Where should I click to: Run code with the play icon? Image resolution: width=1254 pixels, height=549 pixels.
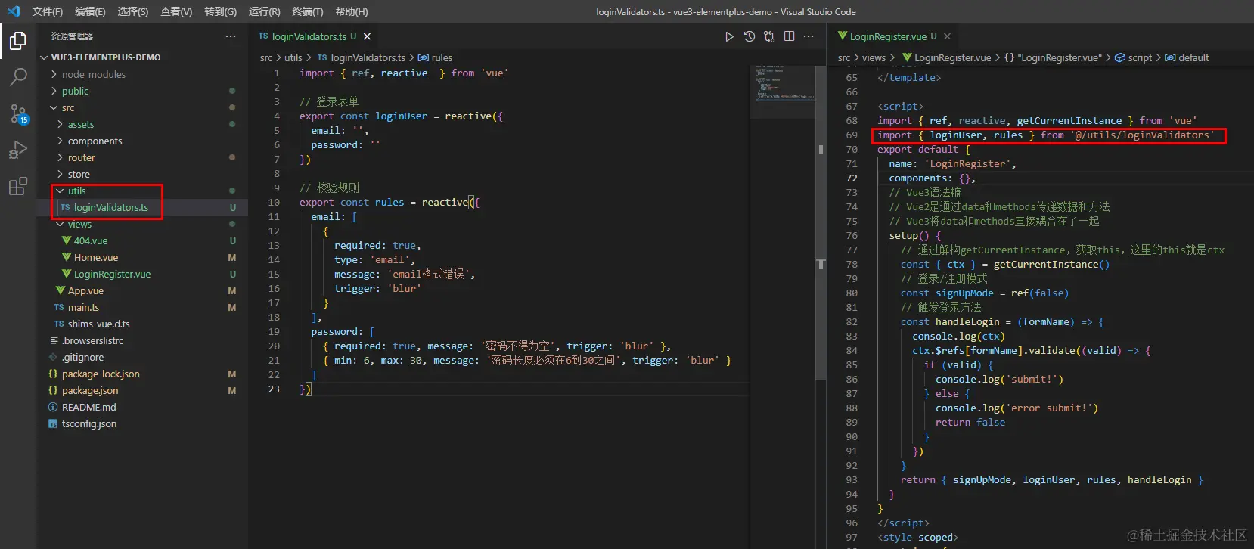coord(729,36)
